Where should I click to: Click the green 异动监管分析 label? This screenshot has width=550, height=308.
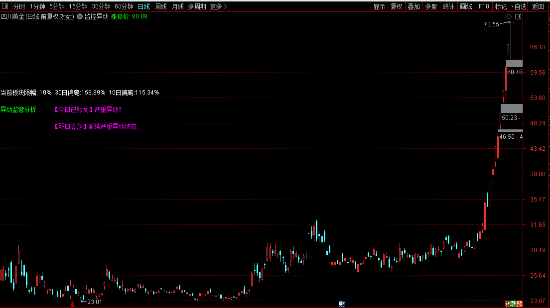(x=18, y=109)
